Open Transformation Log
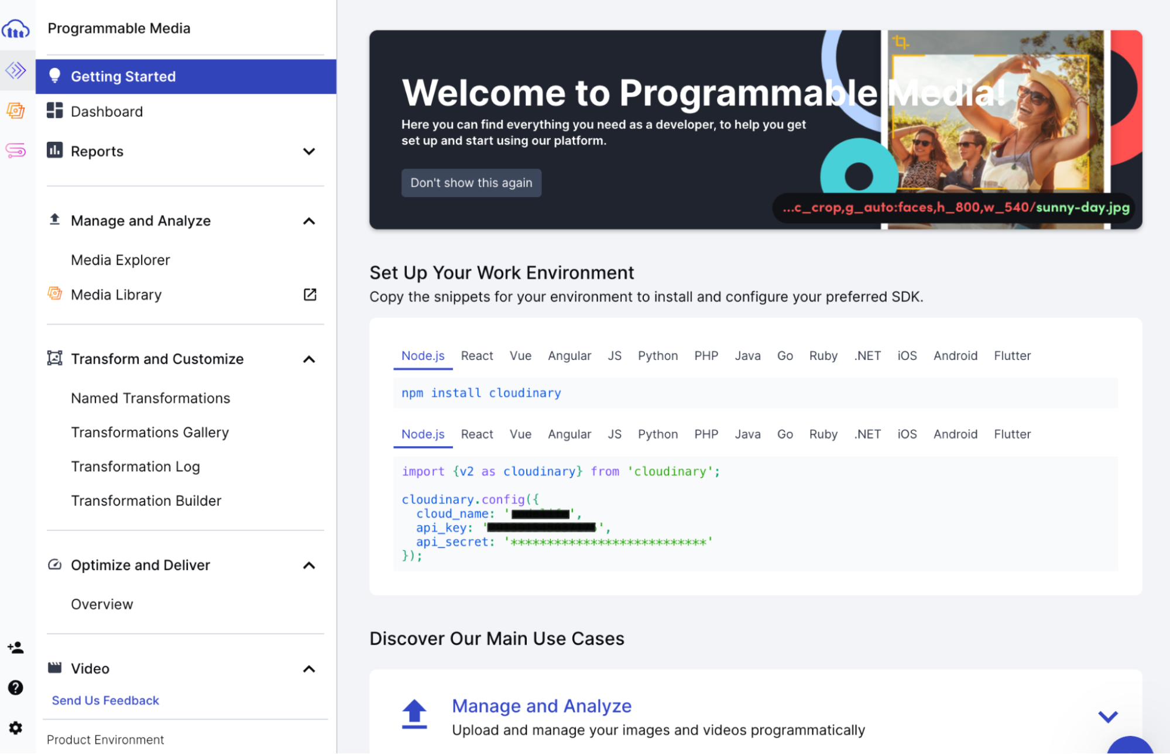Image resolution: width=1170 pixels, height=754 pixels. point(135,467)
